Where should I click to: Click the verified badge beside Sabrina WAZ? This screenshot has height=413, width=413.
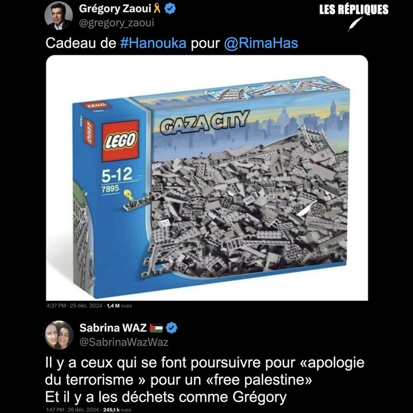click(x=172, y=328)
